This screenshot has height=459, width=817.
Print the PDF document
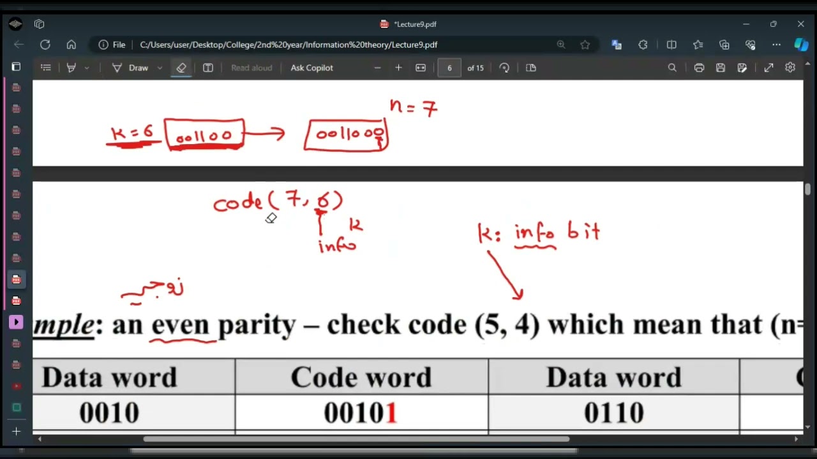(699, 68)
